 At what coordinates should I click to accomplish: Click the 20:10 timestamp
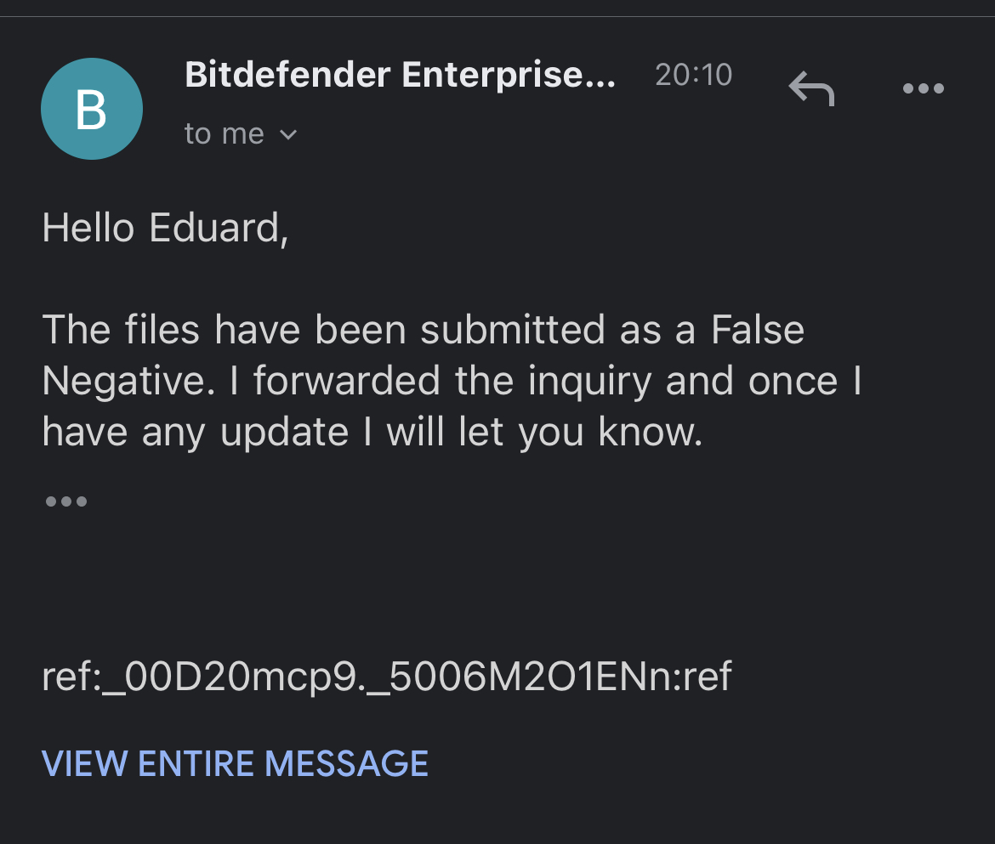693,76
